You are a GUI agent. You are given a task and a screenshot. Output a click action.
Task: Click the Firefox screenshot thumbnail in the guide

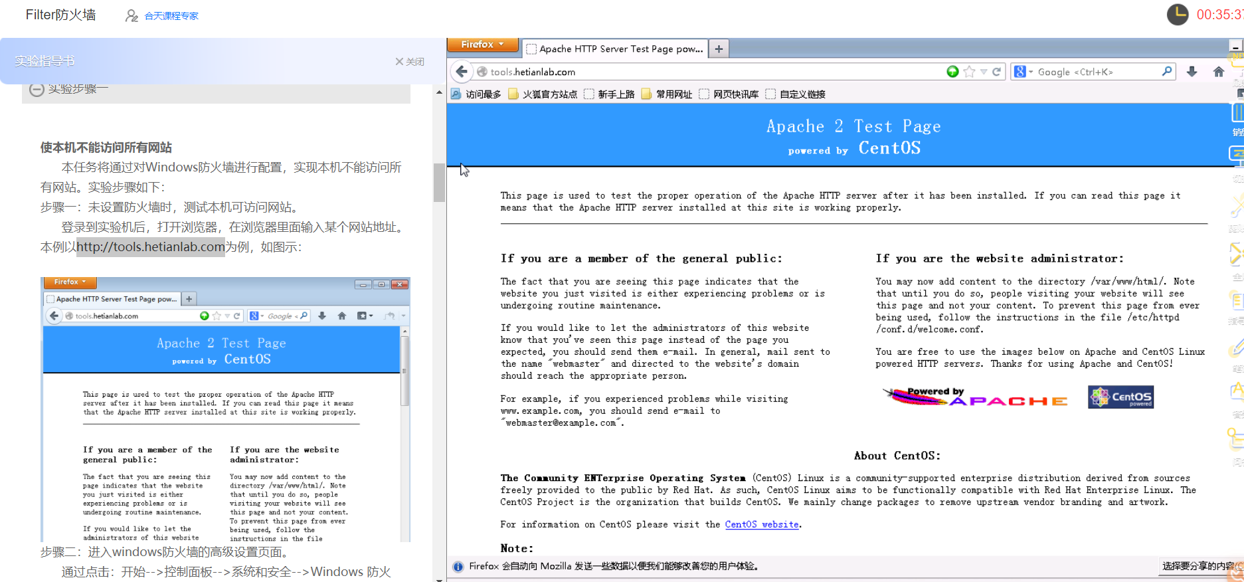point(225,409)
